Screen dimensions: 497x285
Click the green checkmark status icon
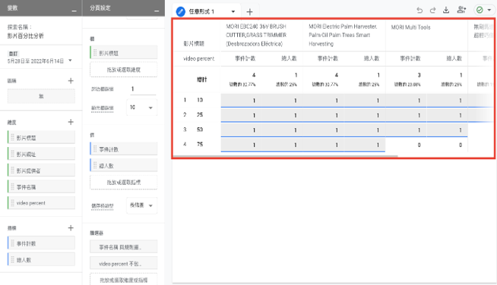pyautogui.click(x=480, y=10)
